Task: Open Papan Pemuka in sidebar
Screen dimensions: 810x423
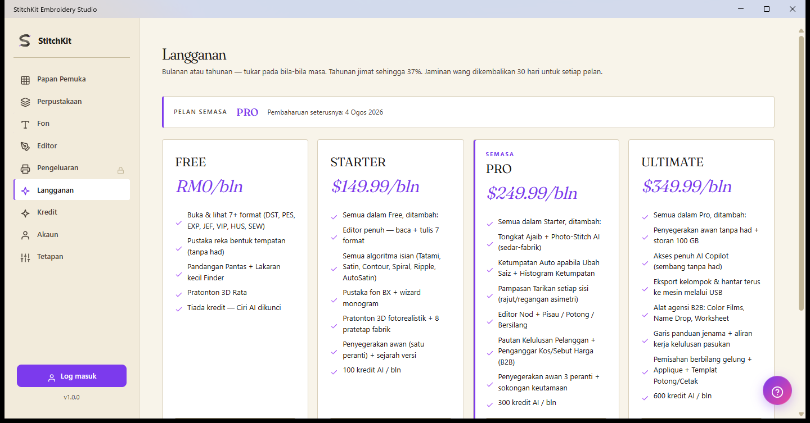Action: [72, 79]
